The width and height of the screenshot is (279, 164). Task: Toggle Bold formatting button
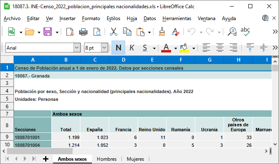[118, 48]
